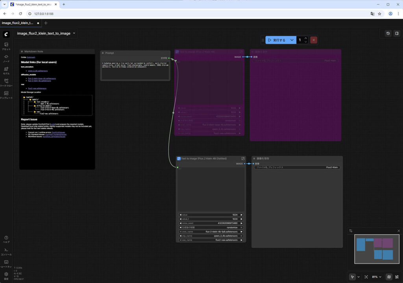
Task: Open a new workflow tab with plus
Action: click(x=46, y=23)
